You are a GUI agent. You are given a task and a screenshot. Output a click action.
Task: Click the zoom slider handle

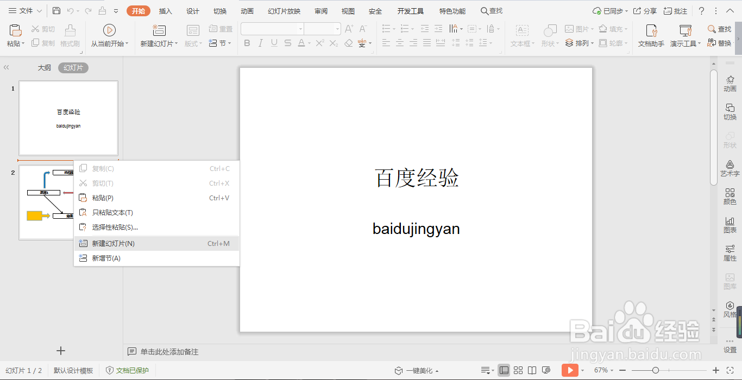click(656, 370)
